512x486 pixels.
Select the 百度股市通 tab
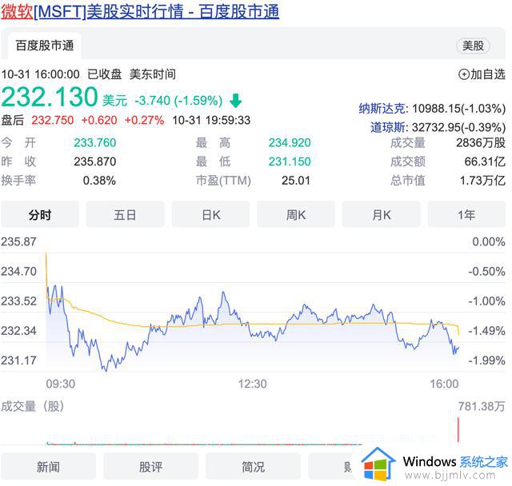[45, 46]
